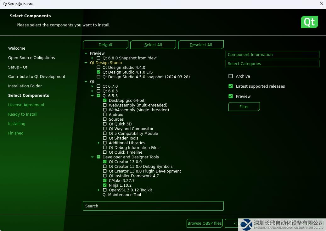326x231 pixels.
Task: Expand the Qt 6.6.3 node
Action: (x=92, y=91)
